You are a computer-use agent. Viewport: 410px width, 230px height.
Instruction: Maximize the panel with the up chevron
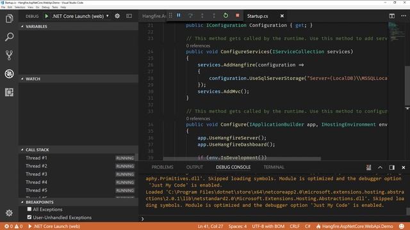point(380,167)
